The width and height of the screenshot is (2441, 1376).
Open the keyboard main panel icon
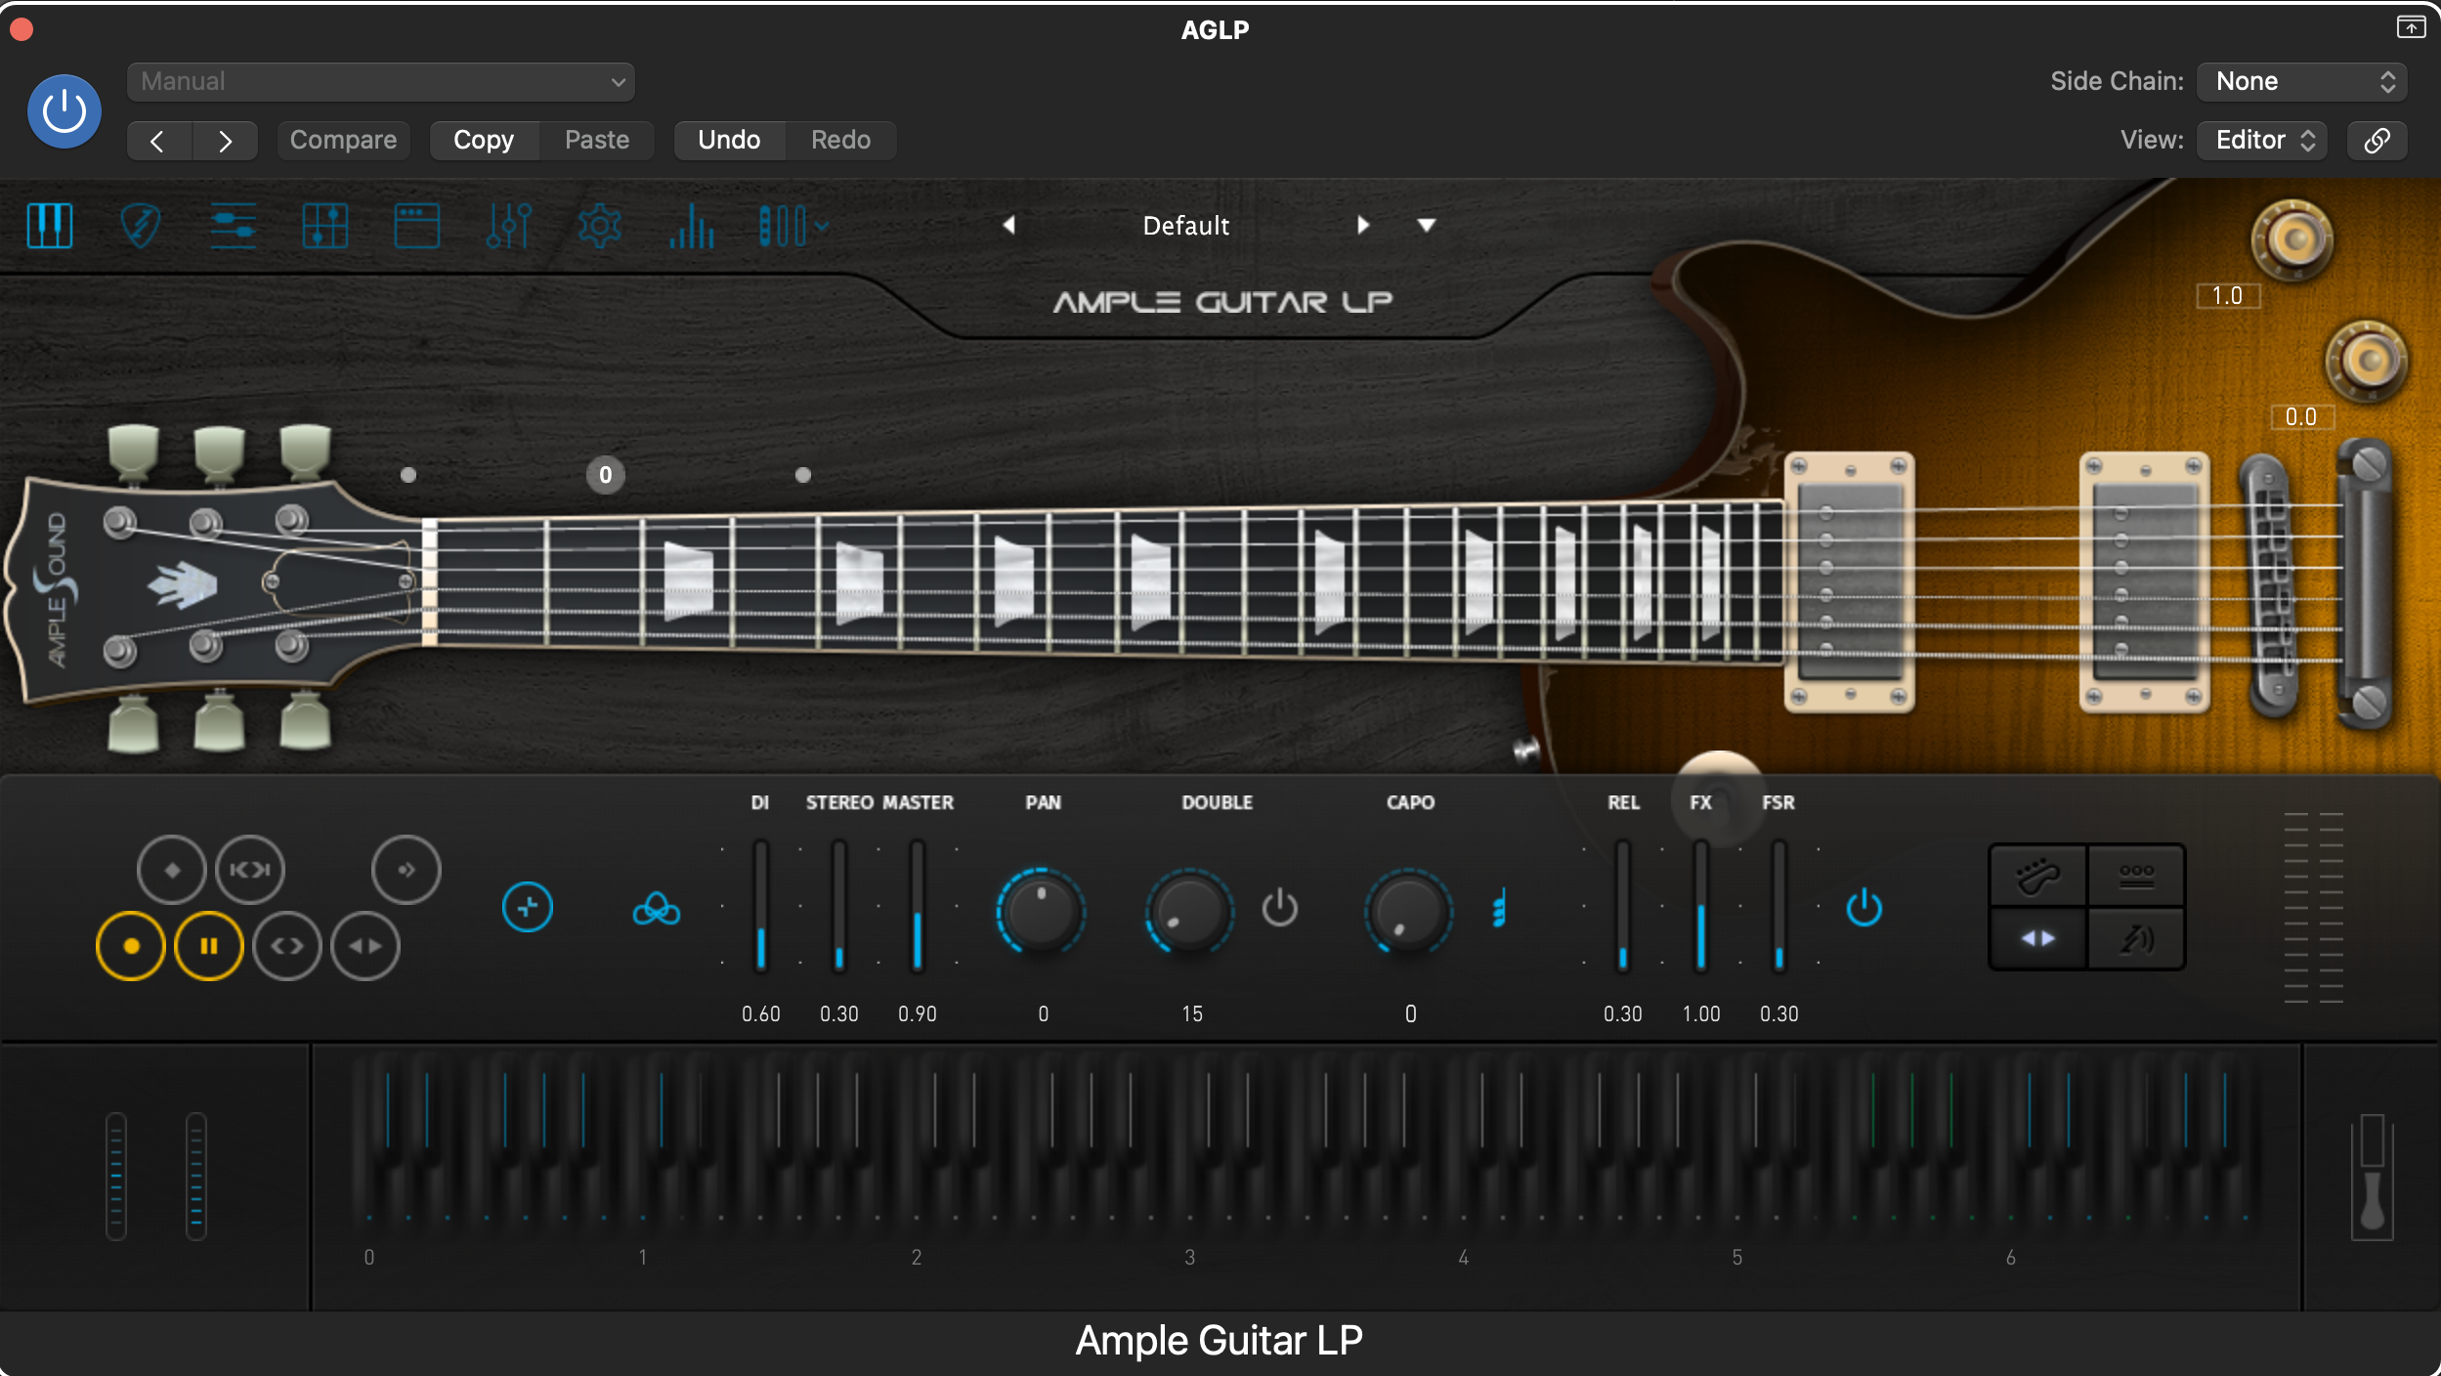pos(50,226)
